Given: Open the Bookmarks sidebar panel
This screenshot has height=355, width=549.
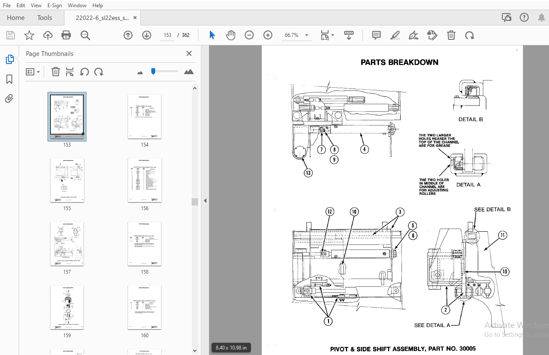Looking at the screenshot, I should [x=9, y=79].
